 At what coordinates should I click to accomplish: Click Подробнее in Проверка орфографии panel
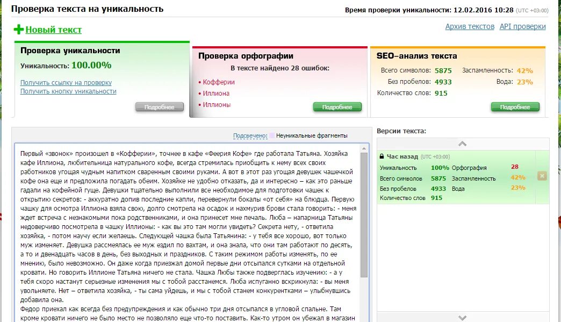click(337, 107)
